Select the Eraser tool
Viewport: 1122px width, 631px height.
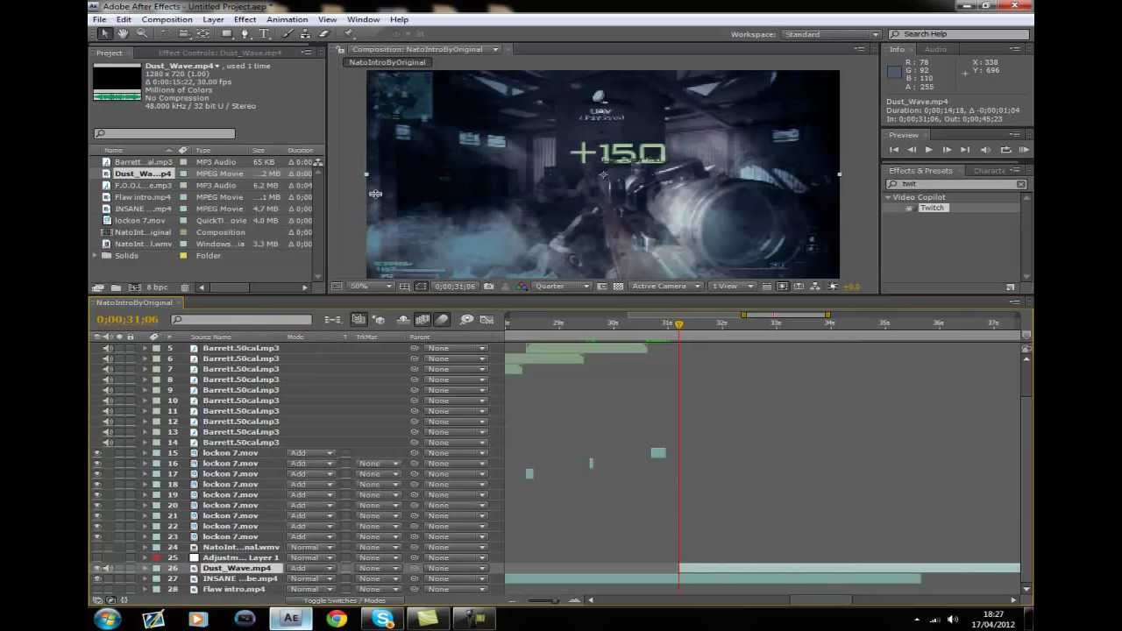pos(323,34)
